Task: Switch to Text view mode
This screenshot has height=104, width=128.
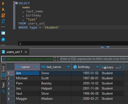Action: [3, 88]
